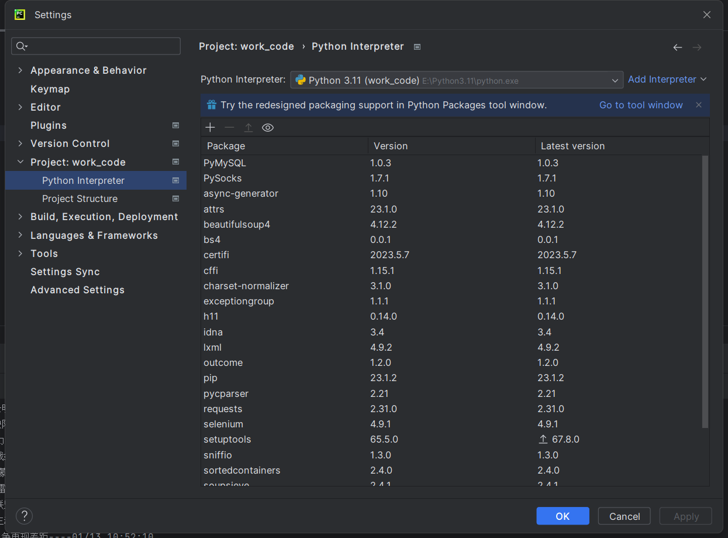Open Advanced Settings page
728x538 pixels.
[77, 290]
